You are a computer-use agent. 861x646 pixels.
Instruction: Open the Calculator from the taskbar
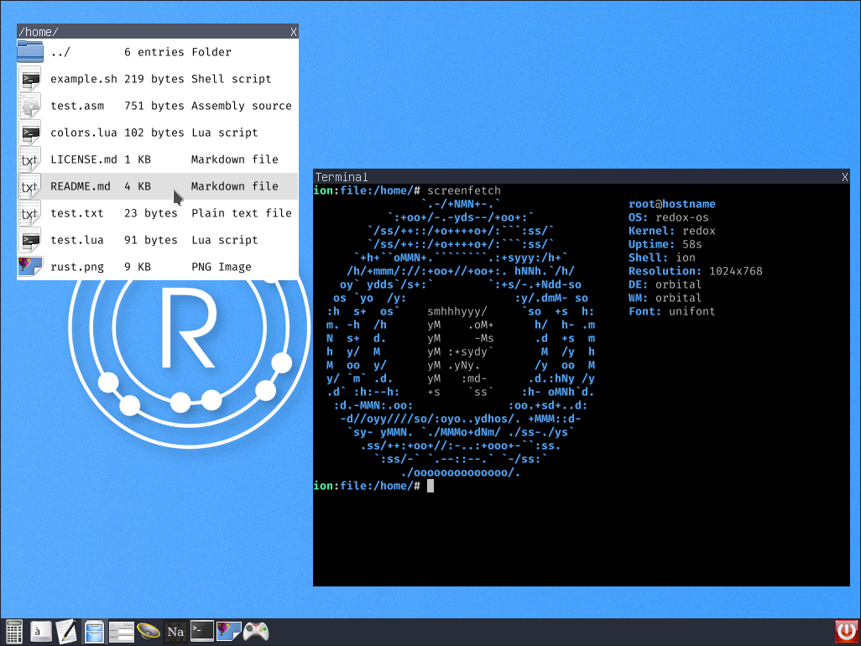click(x=13, y=632)
